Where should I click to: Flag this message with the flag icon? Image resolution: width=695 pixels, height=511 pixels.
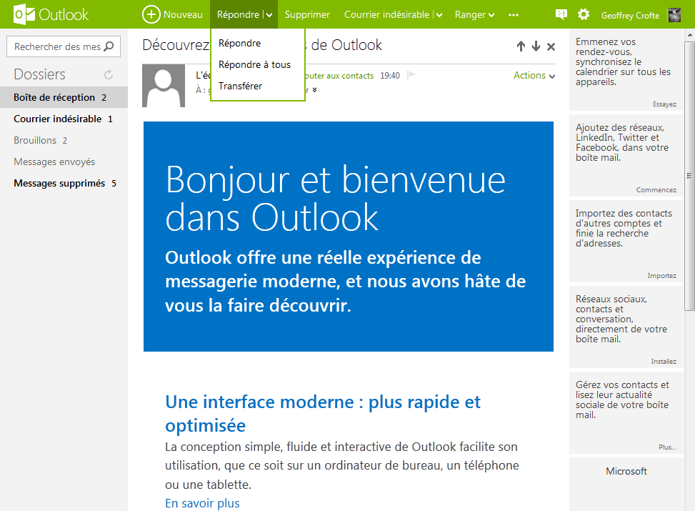411,75
